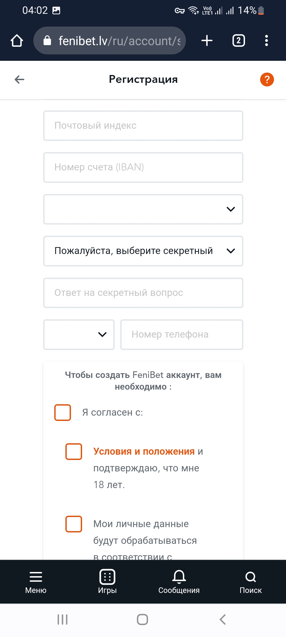The width and height of the screenshot is (286, 637).
Task: Expand the empty dropdown below IBAN field
Action: (x=143, y=209)
